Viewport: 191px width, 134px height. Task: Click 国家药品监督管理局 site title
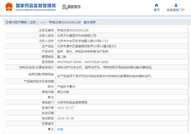36,6
